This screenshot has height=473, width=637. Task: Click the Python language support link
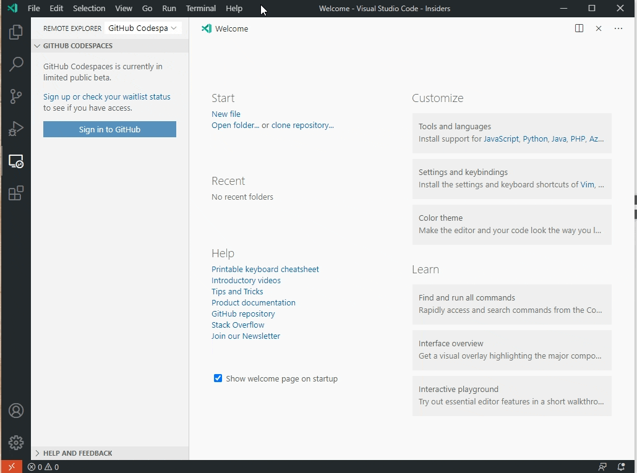tap(535, 139)
